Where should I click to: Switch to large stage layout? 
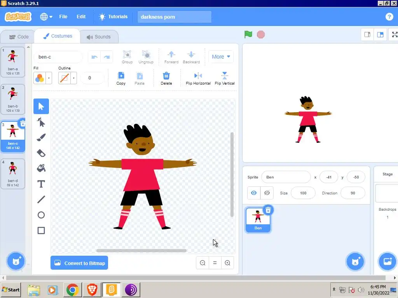click(x=380, y=35)
